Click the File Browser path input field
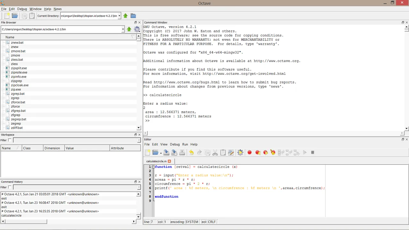 (x=61, y=29)
